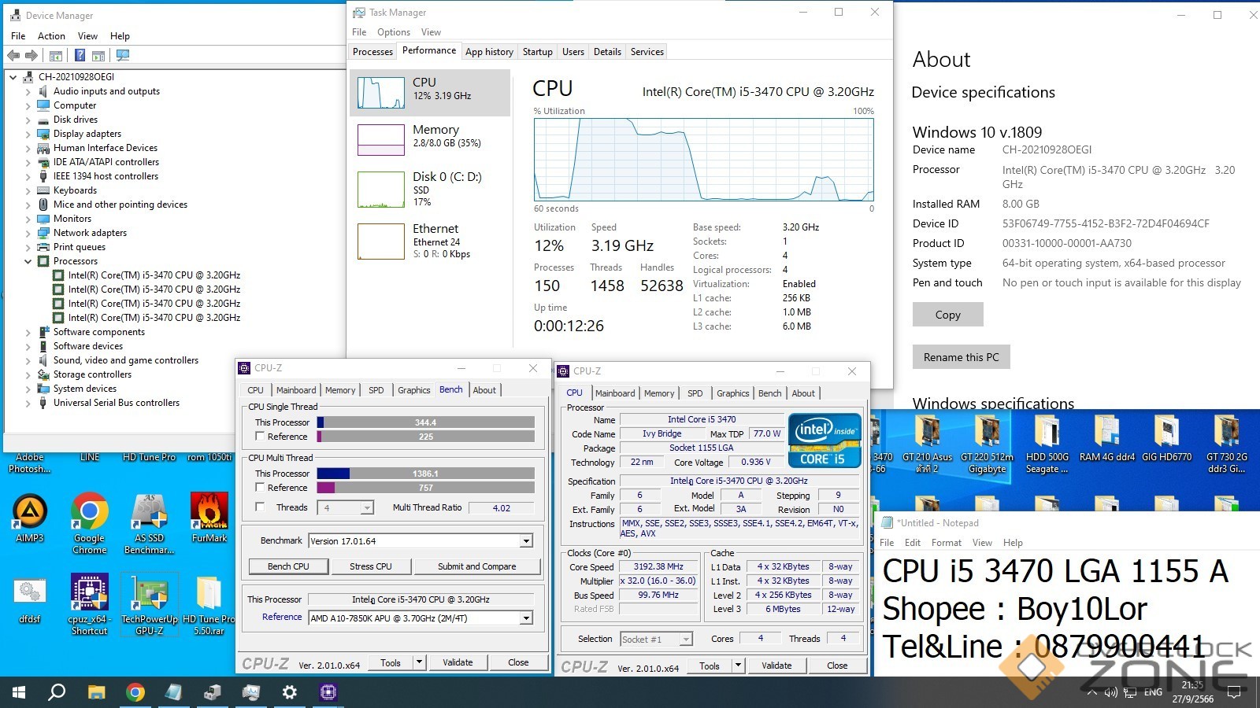Open the Reference processor dropdown (AMD A10-7850K)
The height and width of the screenshot is (708, 1260).
click(x=526, y=618)
